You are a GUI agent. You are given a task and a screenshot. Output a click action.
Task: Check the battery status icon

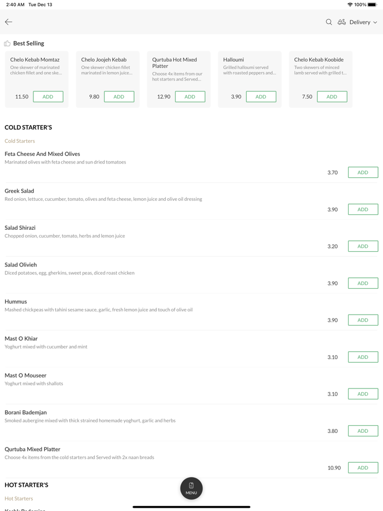pos(373,4)
